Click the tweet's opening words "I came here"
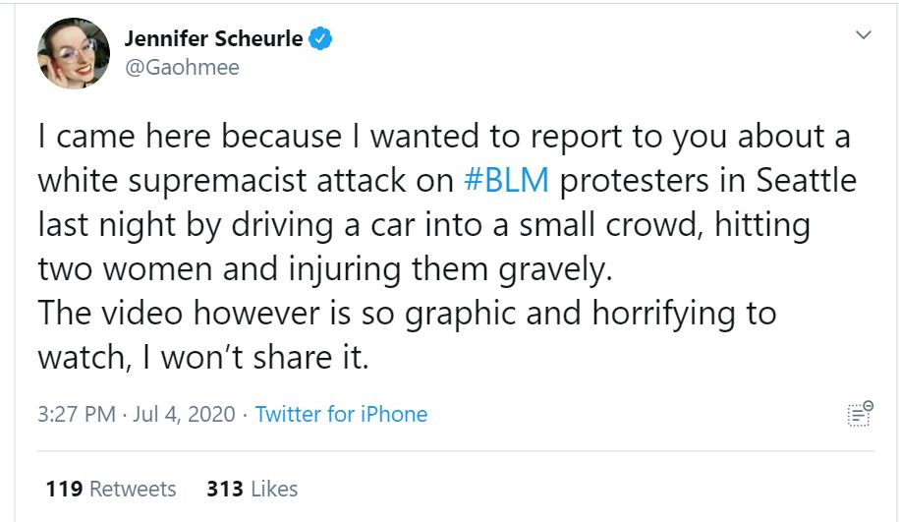This screenshot has width=899, height=522. 123,137
